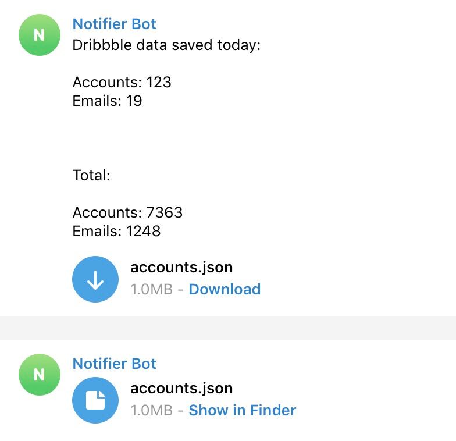Select accounts.json filename above Download link
Screen dimensions: 456x441
tap(181, 267)
